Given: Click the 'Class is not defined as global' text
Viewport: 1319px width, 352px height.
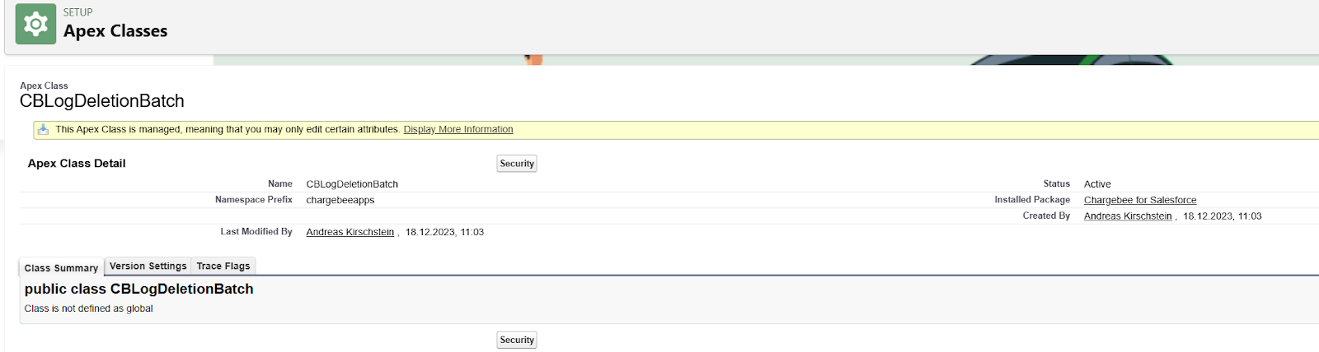Looking at the screenshot, I should 89,308.
